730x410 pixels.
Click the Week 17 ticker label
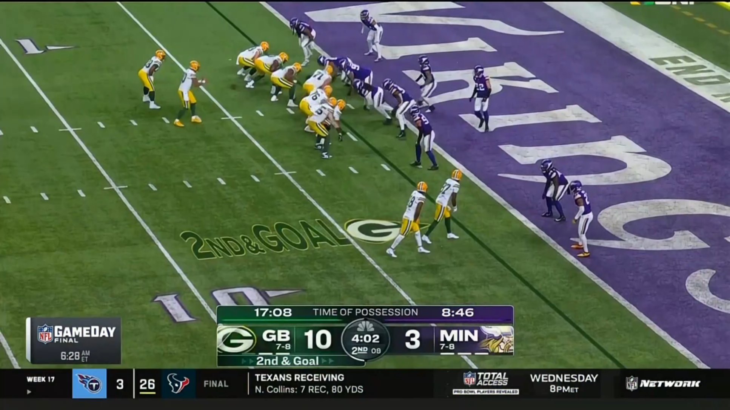tap(40, 379)
